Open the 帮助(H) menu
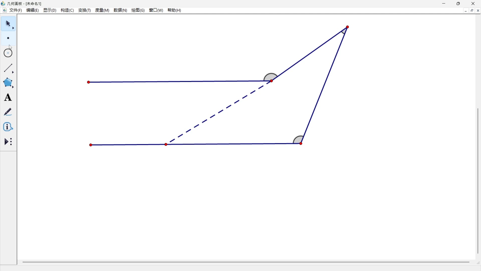The width and height of the screenshot is (481, 271). pyautogui.click(x=174, y=10)
